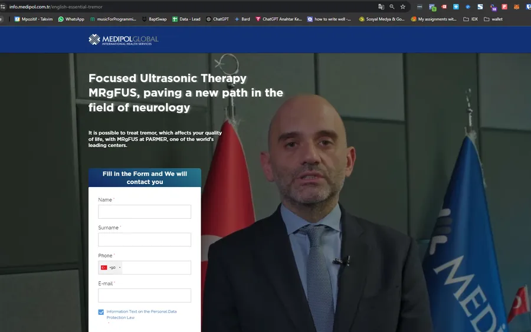
Task: Click the 'Focused Ultrasonic Therapy' page headline
Action: [186, 93]
